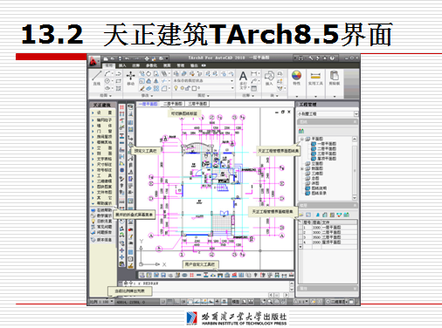Image resolution: width=442 pixels, height=328 pixels.
Task: Select the circle tool in the draw panel
Action: click(x=107, y=81)
